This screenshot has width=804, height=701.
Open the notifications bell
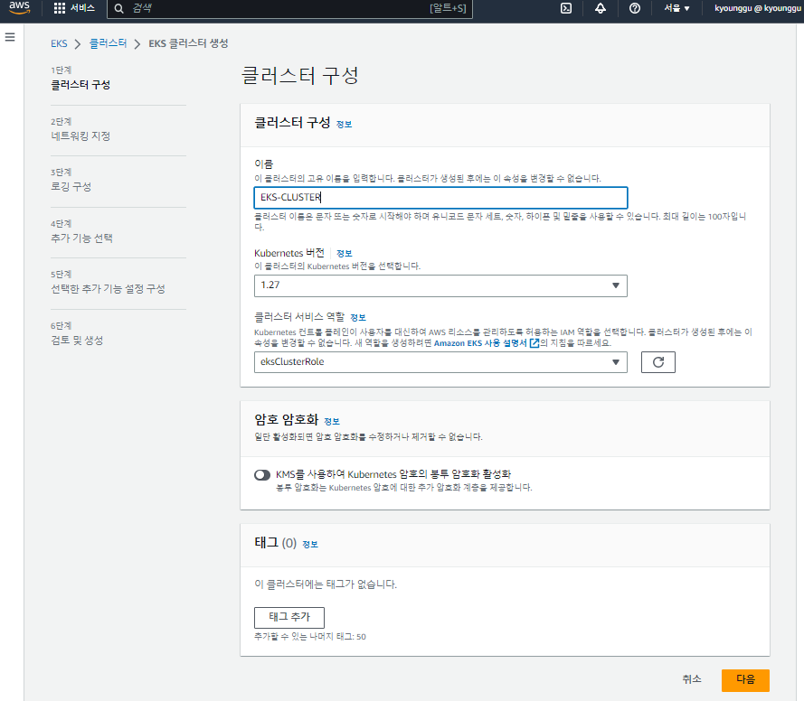tap(601, 8)
